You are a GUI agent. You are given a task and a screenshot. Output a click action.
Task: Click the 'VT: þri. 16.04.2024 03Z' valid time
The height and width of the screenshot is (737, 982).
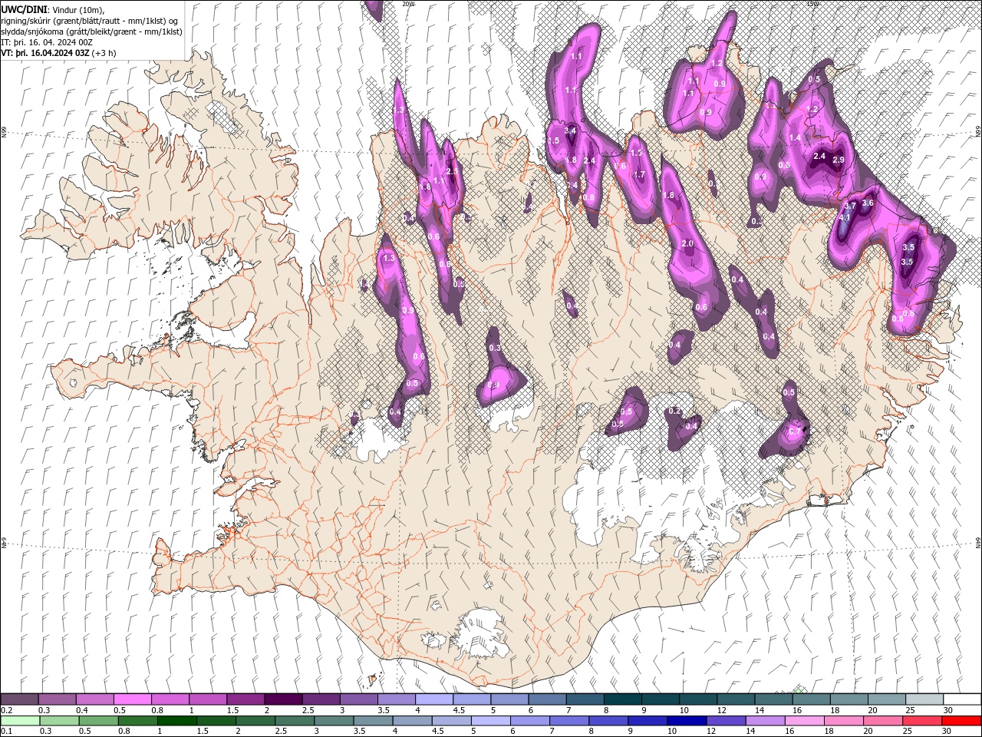pyautogui.click(x=44, y=53)
